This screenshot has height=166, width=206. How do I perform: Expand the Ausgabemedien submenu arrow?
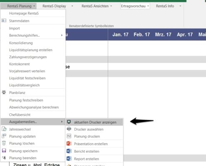click(62, 122)
